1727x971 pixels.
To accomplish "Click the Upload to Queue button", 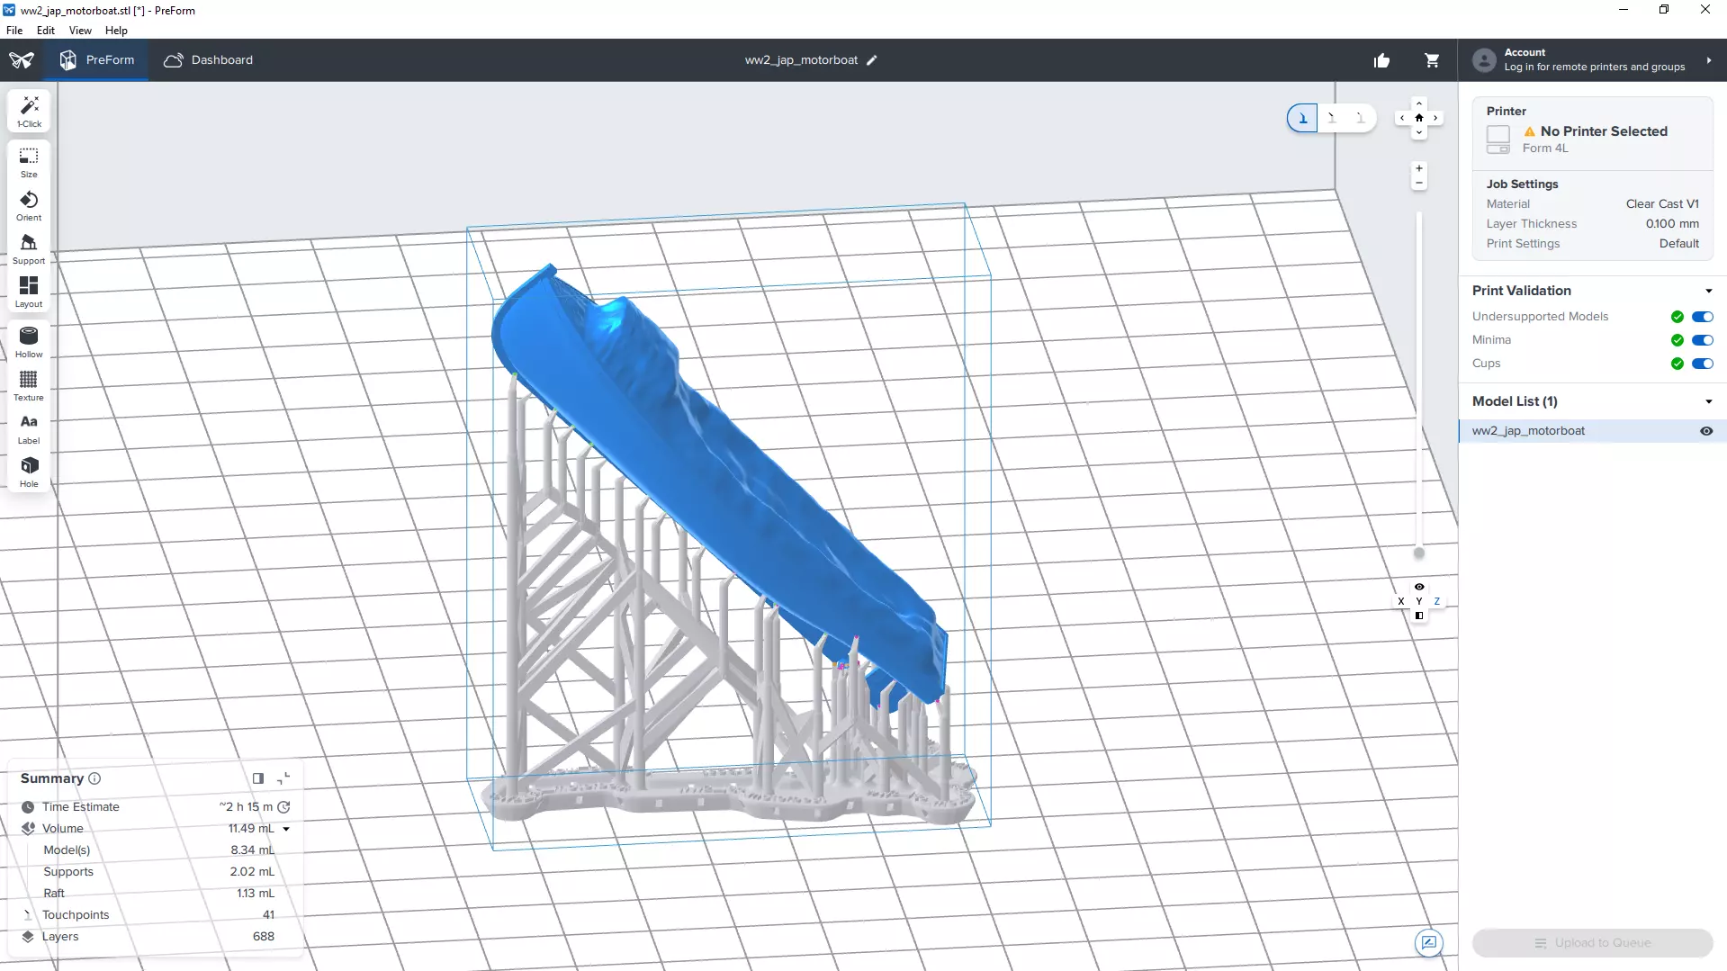I will 1593,943.
